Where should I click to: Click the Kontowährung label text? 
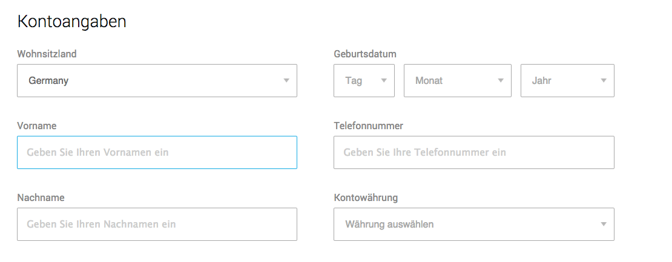(x=366, y=197)
